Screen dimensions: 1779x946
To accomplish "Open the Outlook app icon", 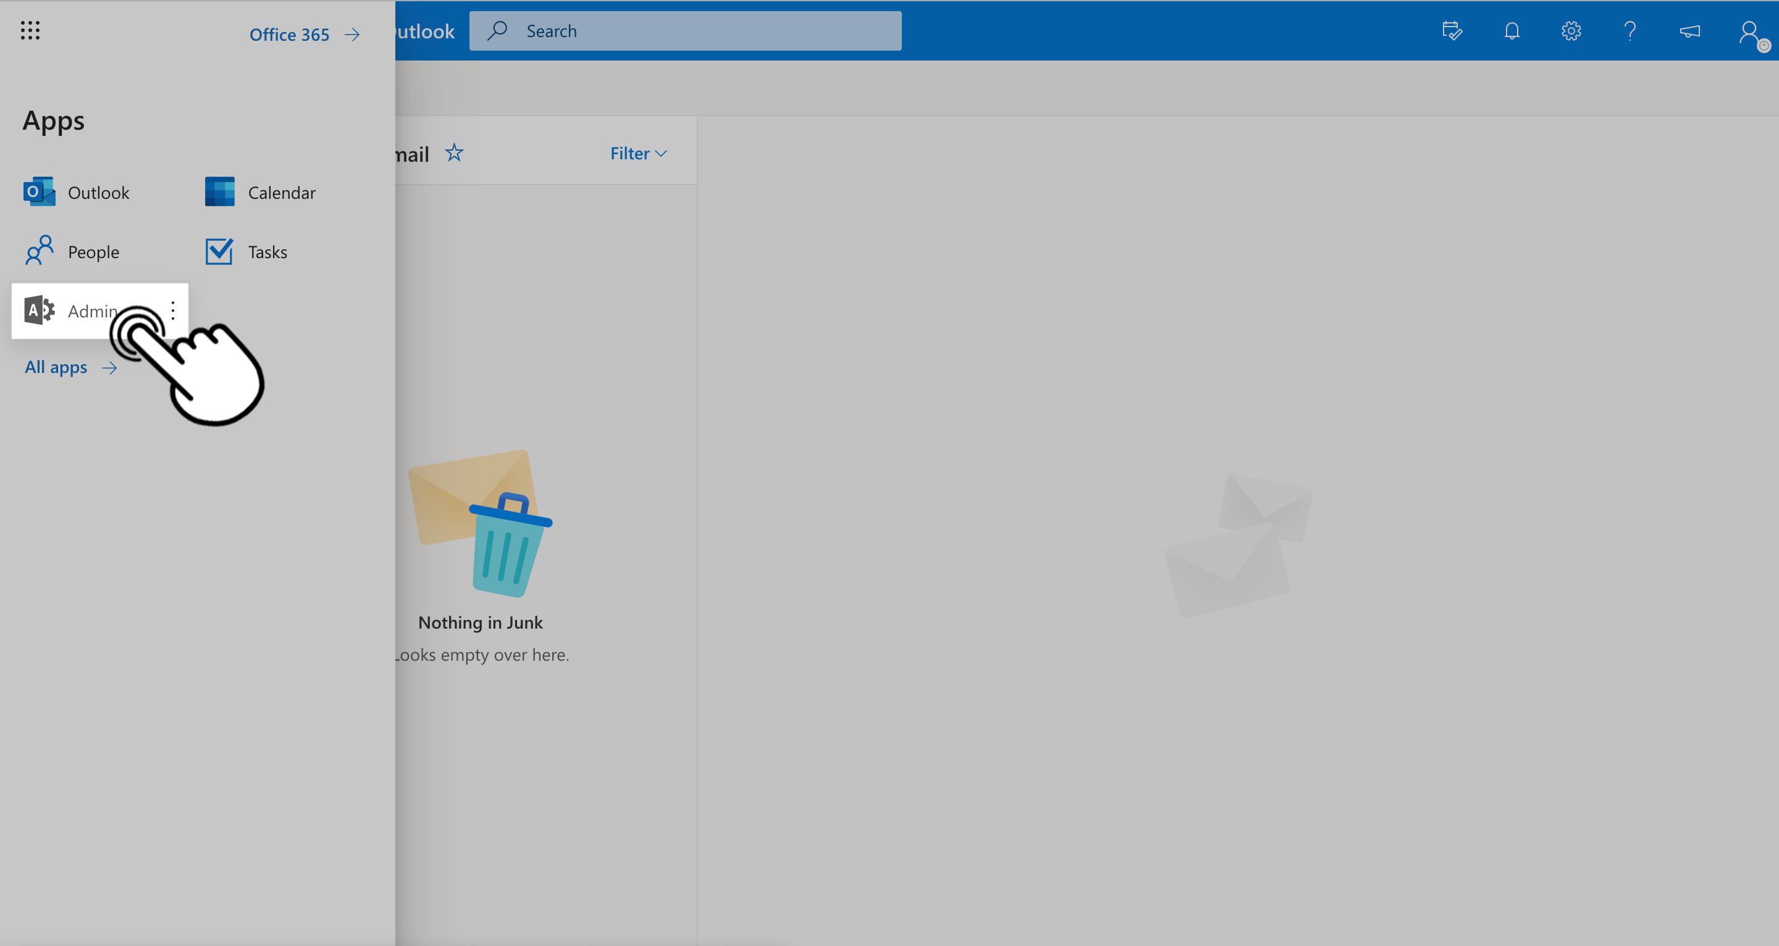I will 40,192.
